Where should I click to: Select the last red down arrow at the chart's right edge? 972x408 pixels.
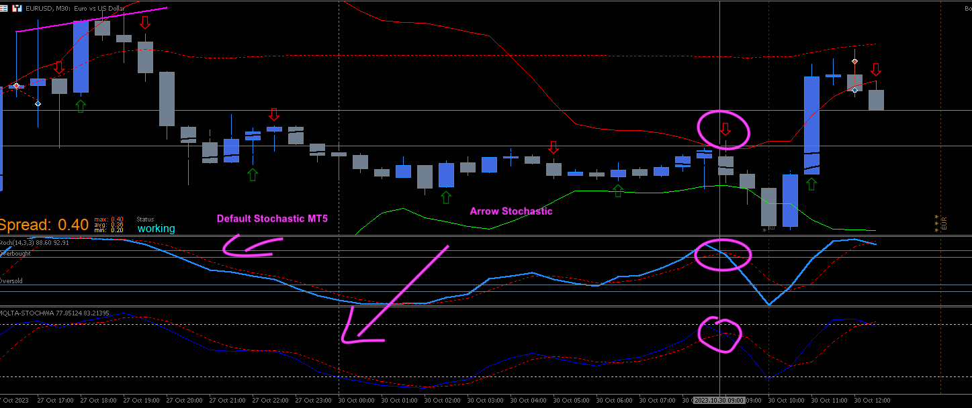tap(875, 70)
